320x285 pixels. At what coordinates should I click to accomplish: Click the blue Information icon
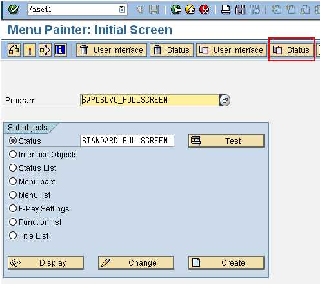tap(61, 50)
